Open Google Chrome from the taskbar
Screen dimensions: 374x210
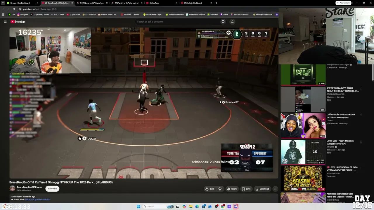pos(223,206)
